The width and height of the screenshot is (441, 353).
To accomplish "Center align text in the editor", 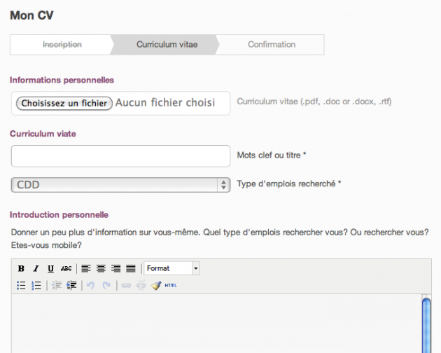I will tap(101, 268).
